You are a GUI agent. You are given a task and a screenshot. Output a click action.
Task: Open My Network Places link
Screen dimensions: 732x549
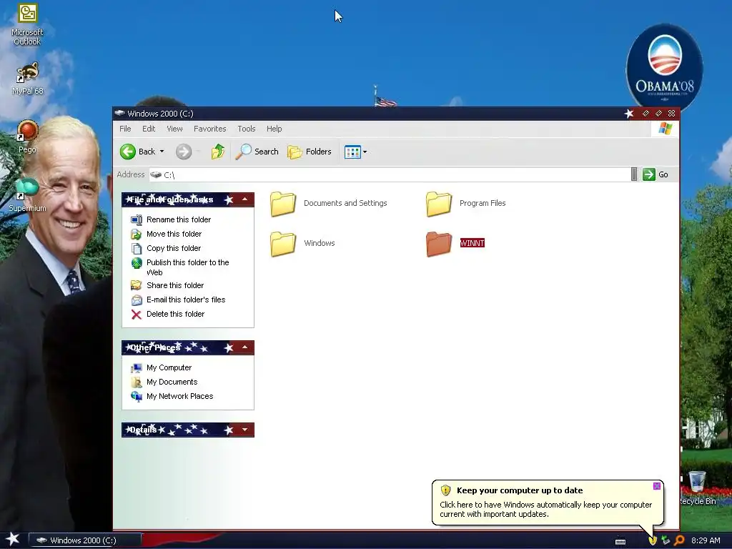(179, 396)
